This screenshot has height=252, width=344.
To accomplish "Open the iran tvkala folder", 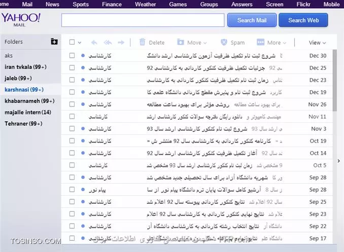I will (x=25, y=67).
